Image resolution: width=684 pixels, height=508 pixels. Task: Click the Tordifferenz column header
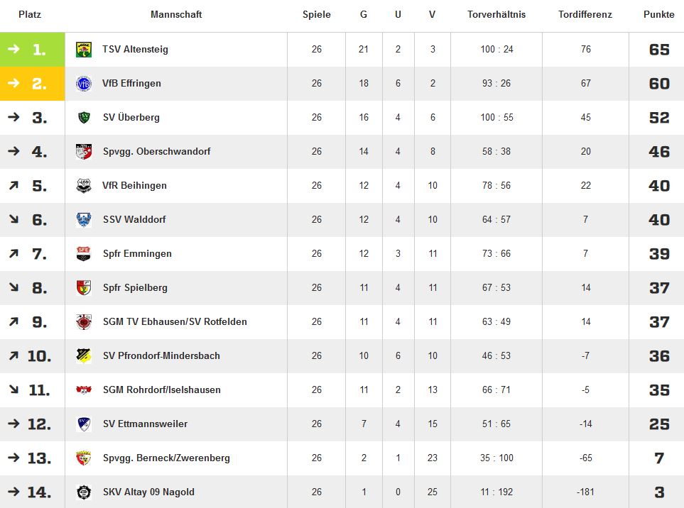tap(585, 14)
